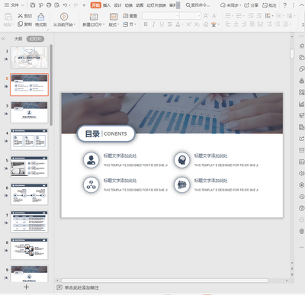This screenshot has width=305, height=295.
Task: Click the 目录 CONTENTS title box on slide
Action: point(106,133)
